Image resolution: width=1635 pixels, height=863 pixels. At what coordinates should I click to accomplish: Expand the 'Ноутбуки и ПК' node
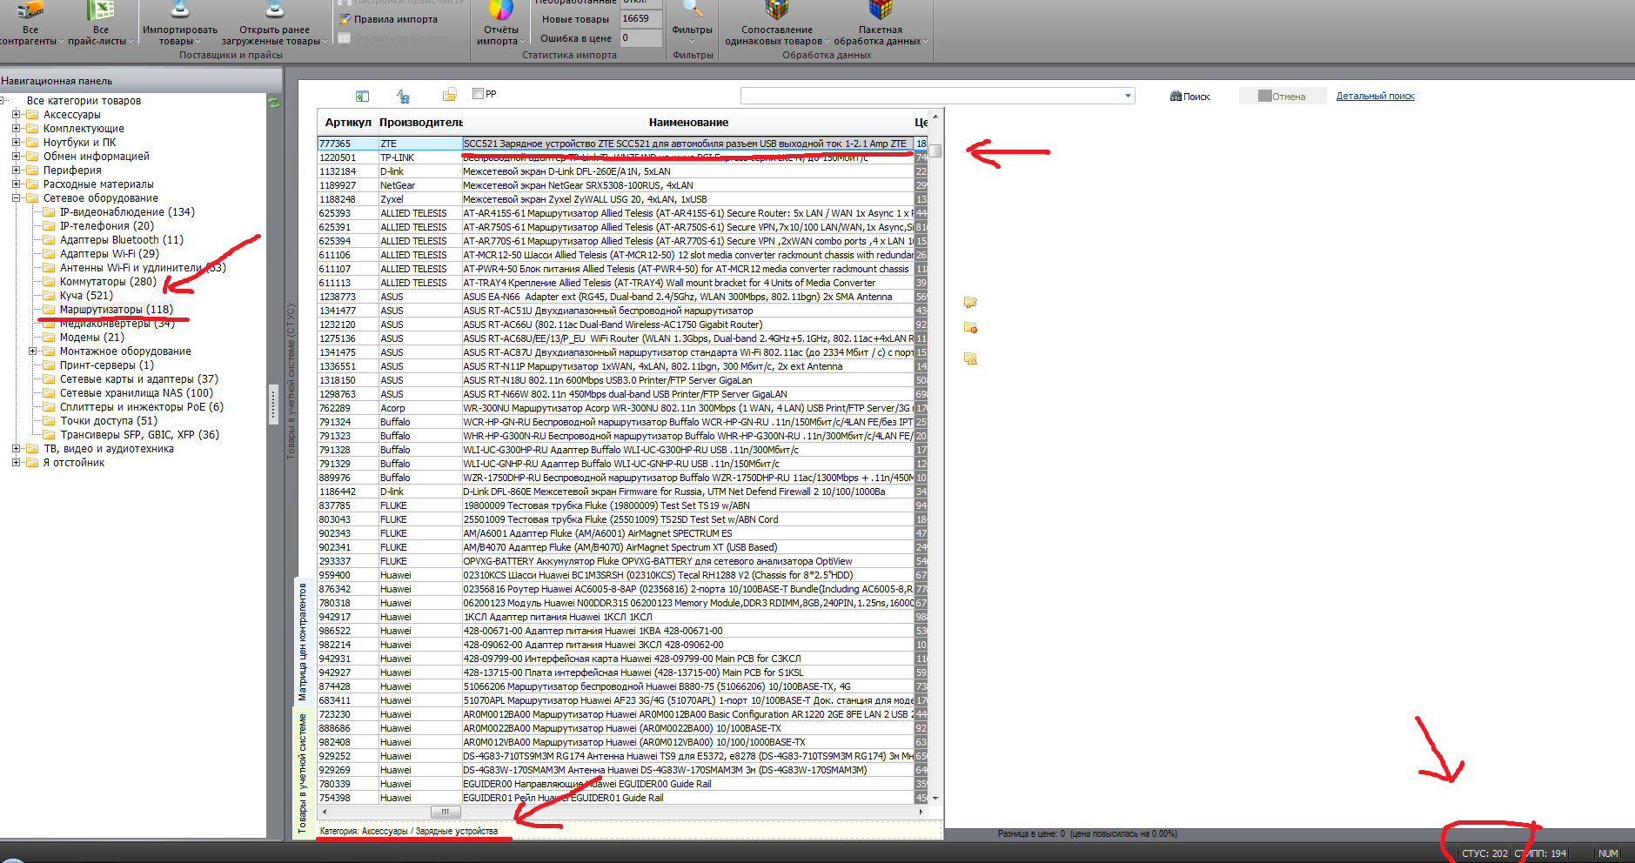point(16,143)
